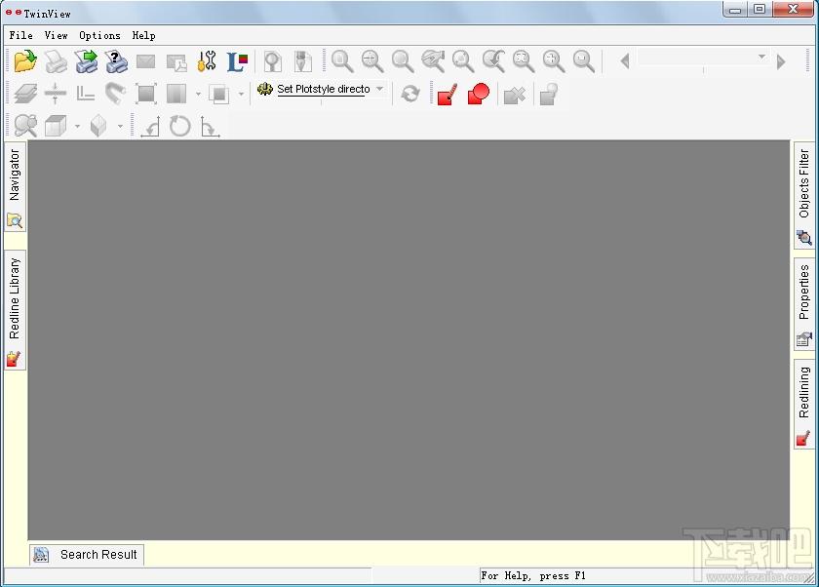Toggle the magnet snap icon
This screenshot has width=819, height=587.
point(115,94)
